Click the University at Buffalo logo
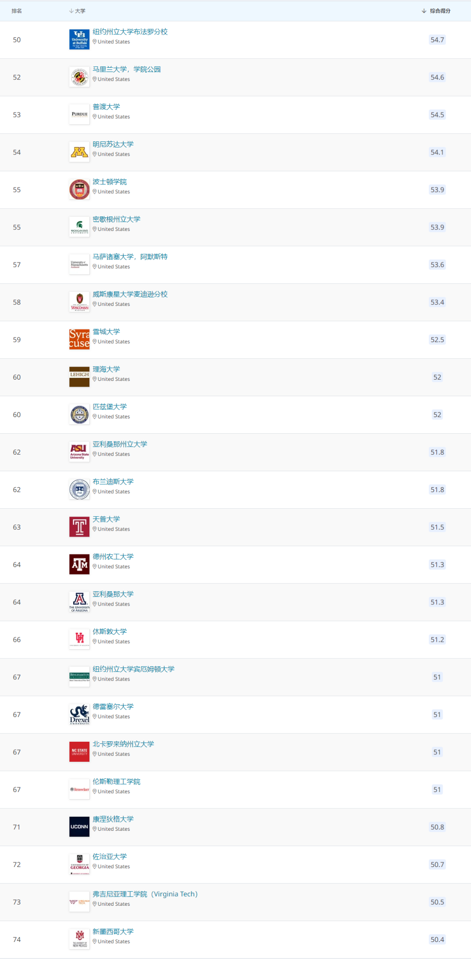This screenshot has height=959, width=471. 79,40
